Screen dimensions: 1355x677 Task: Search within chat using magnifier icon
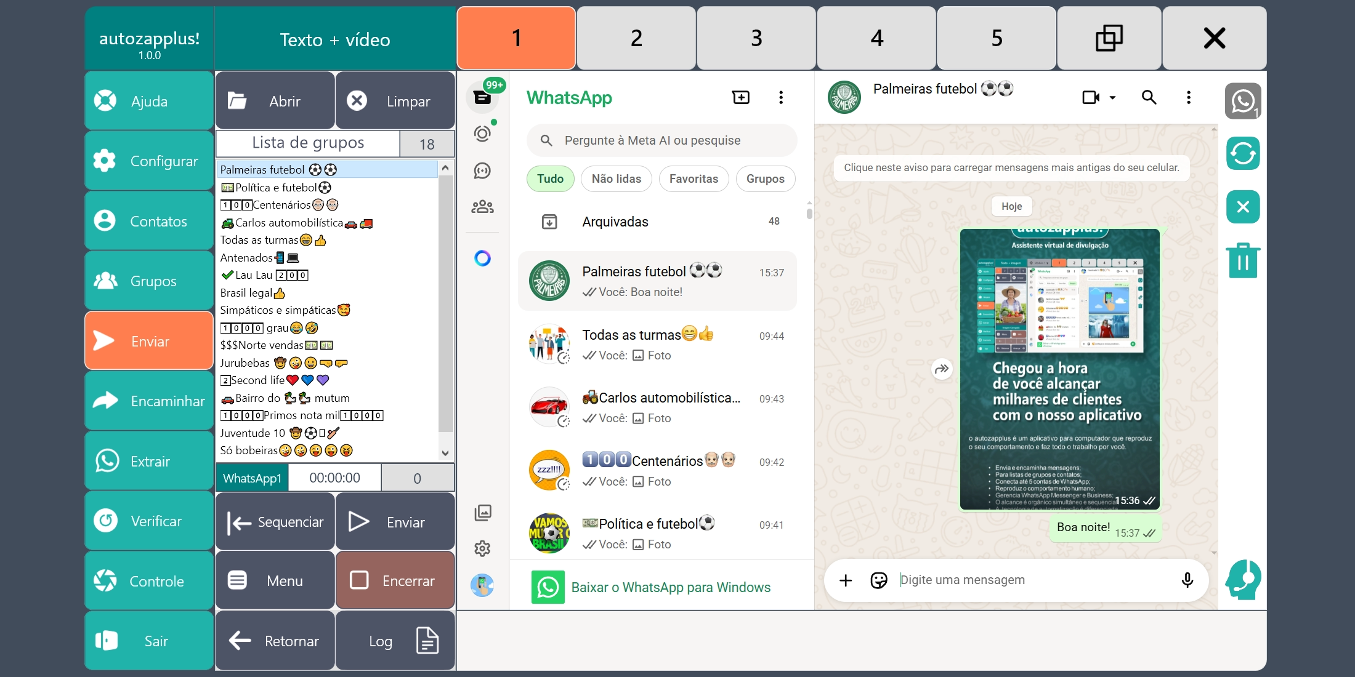coord(1149,97)
